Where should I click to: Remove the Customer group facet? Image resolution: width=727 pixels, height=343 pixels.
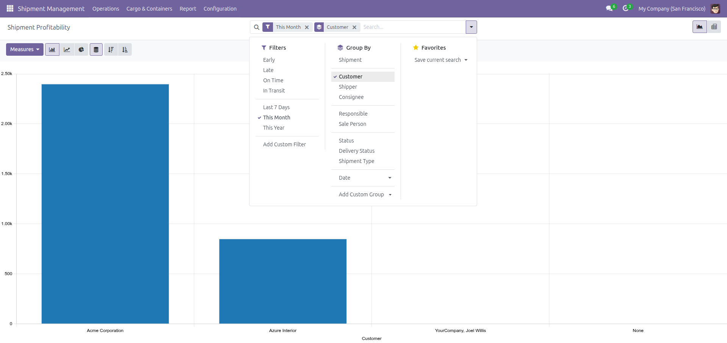(x=354, y=27)
